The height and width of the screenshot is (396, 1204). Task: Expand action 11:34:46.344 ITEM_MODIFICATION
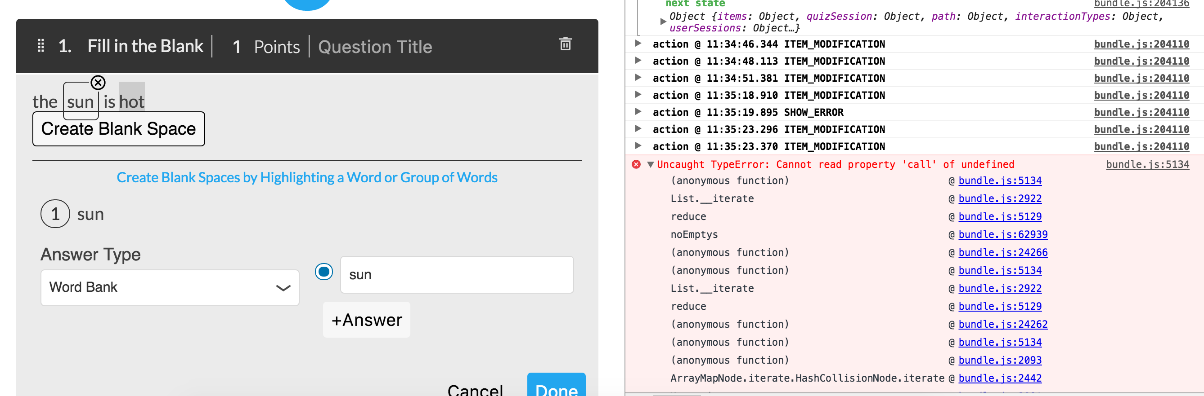[x=638, y=44]
